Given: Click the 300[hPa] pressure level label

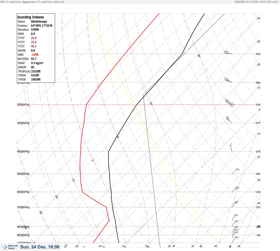Looking at the screenshot, I should [x=23, y=123].
